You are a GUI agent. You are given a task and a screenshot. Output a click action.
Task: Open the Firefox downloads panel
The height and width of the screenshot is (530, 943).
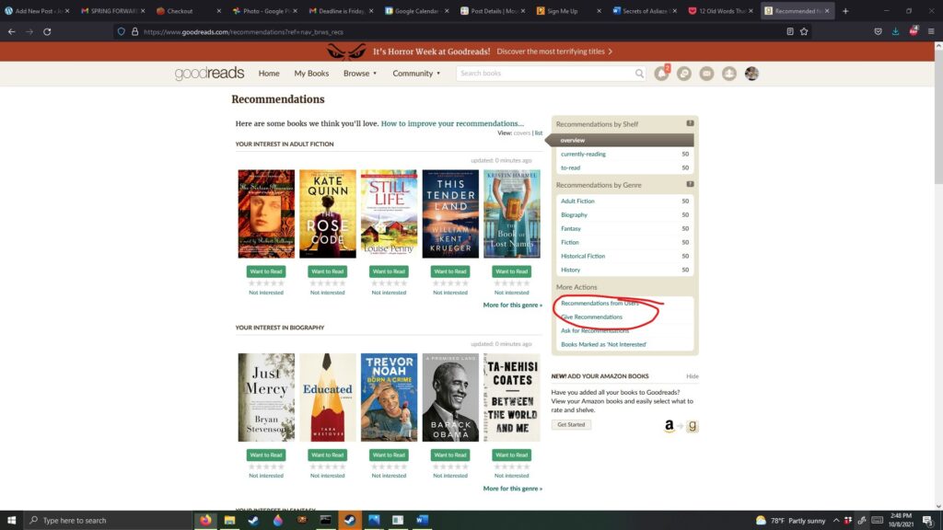[895, 32]
